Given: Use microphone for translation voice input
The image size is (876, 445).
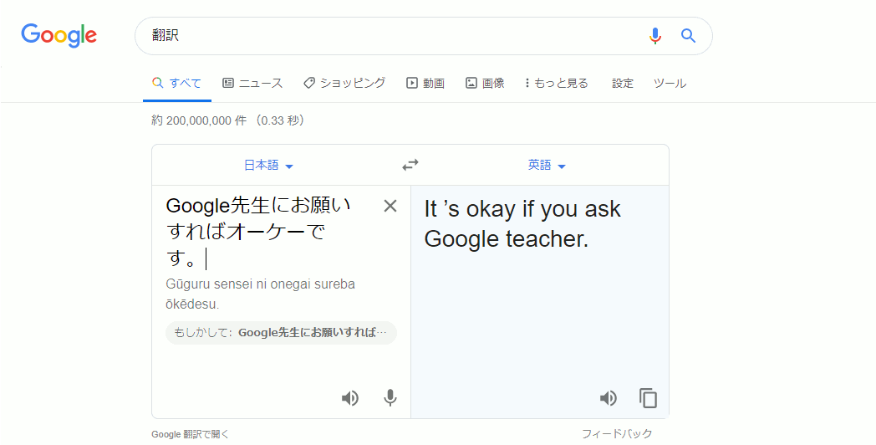Looking at the screenshot, I should coord(390,398).
